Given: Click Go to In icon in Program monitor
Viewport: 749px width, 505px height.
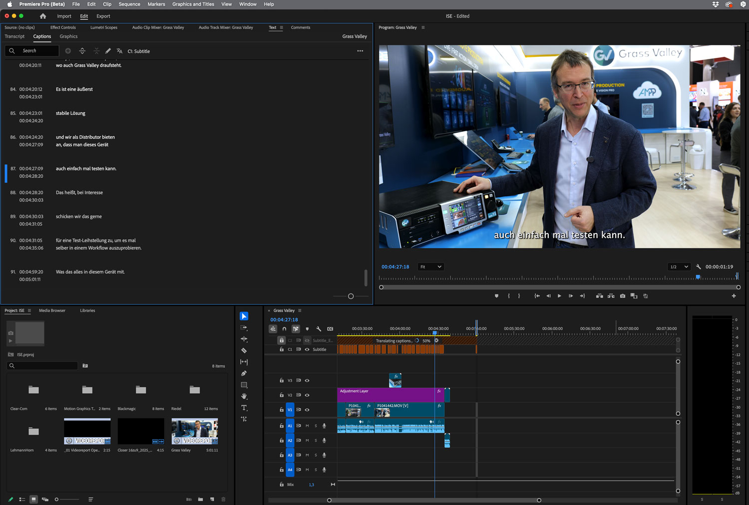Looking at the screenshot, I should pos(537,296).
